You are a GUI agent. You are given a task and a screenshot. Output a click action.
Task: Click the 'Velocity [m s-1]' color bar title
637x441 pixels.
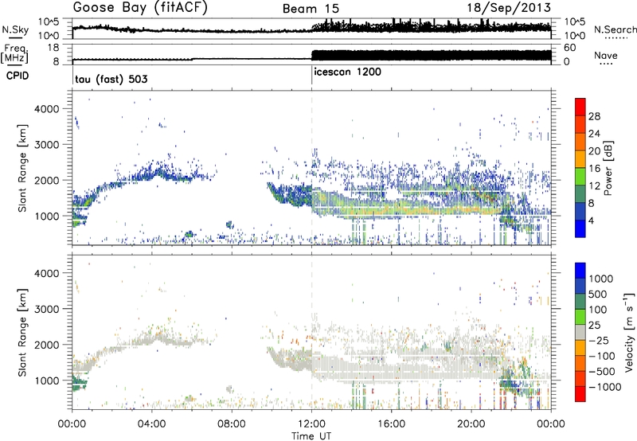click(629, 332)
